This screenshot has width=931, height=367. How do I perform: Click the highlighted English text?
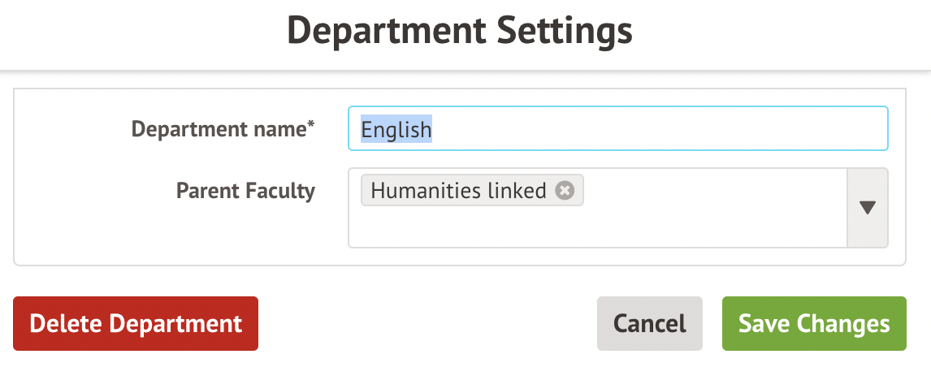click(396, 129)
